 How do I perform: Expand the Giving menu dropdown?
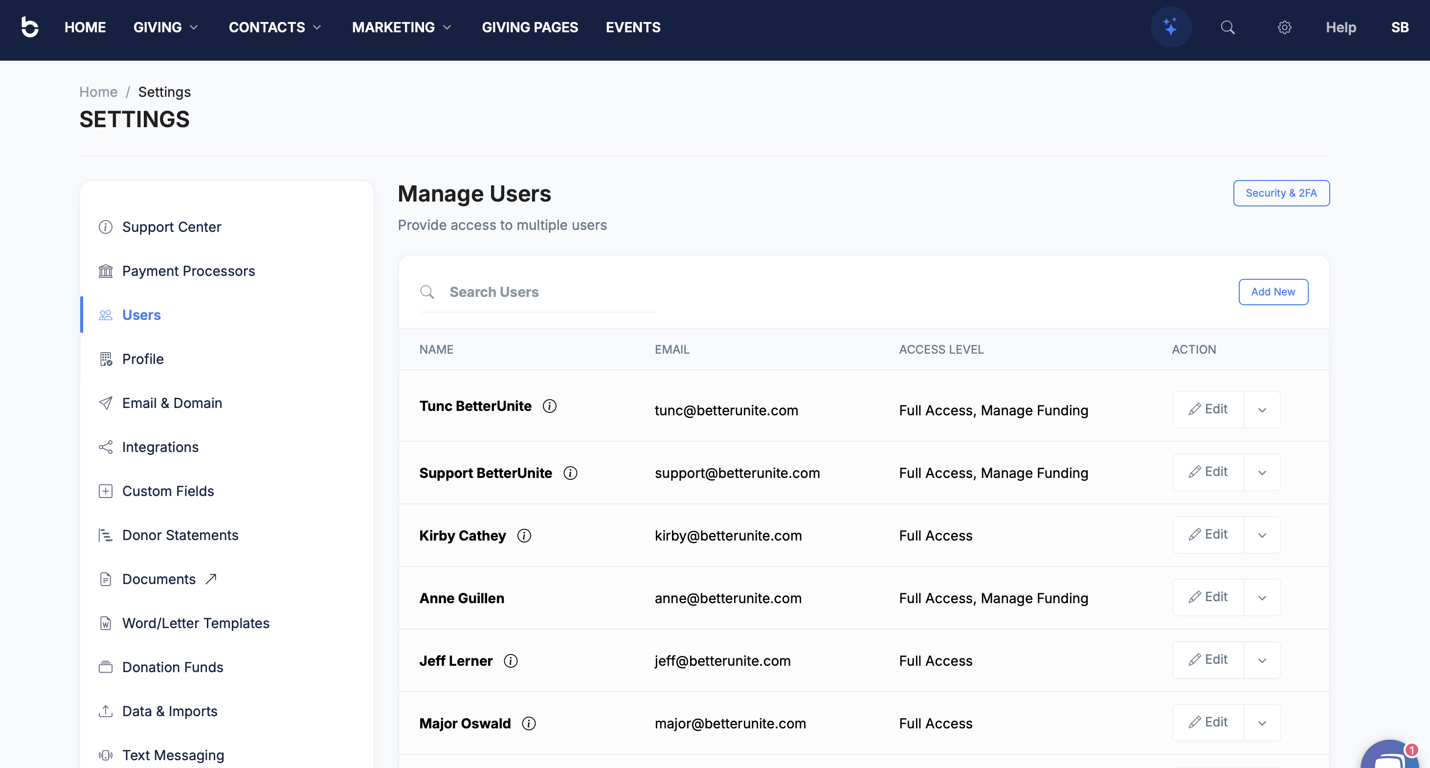(x=165, y=27)
